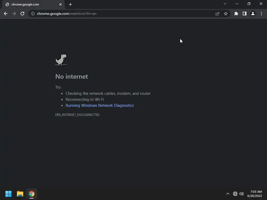
Task: View site information icon in address bar
Action: point(33,14)
